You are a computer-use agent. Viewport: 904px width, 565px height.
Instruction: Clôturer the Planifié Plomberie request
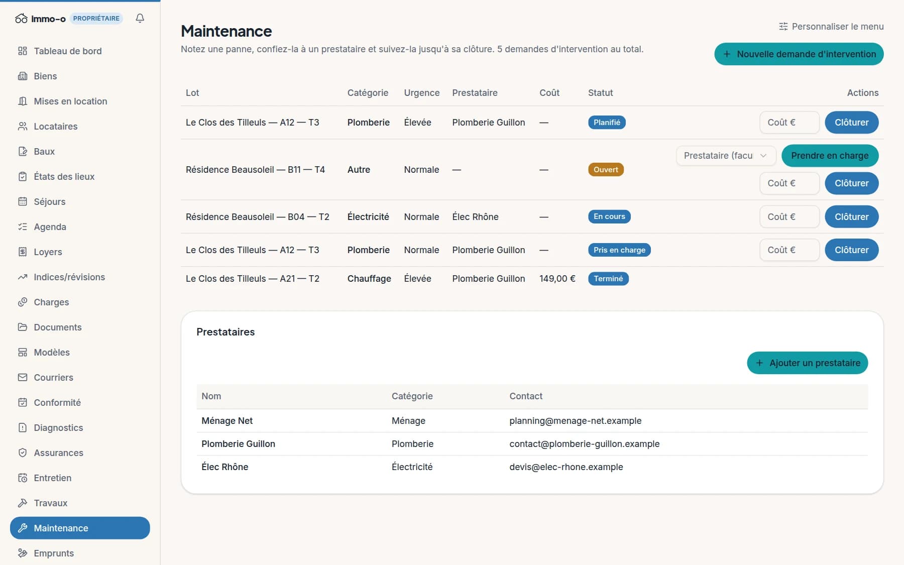(851, 123)
